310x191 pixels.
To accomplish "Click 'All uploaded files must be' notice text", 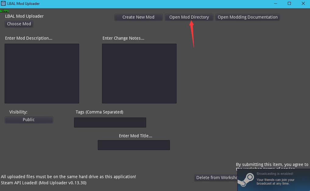I will point(69,177).
